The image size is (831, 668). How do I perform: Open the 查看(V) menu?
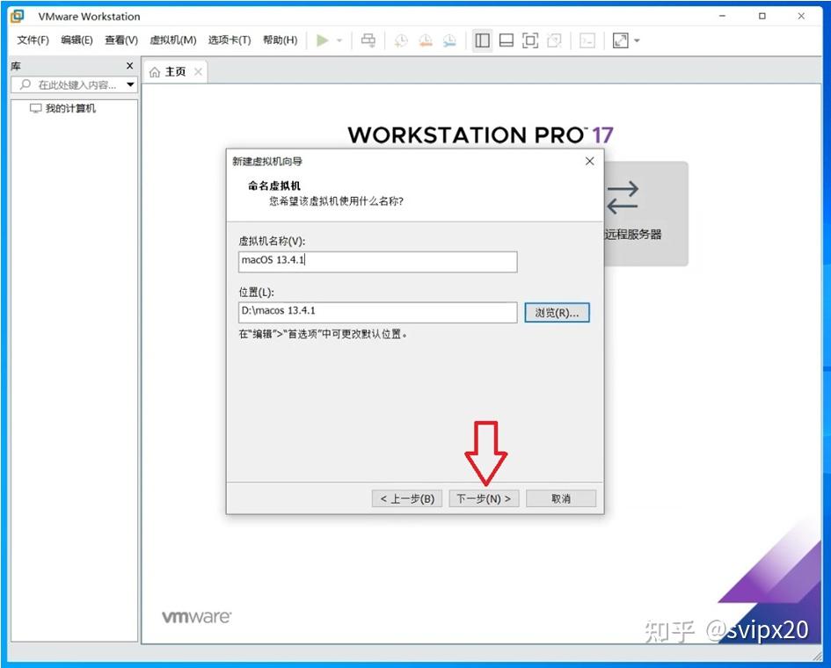121,40
